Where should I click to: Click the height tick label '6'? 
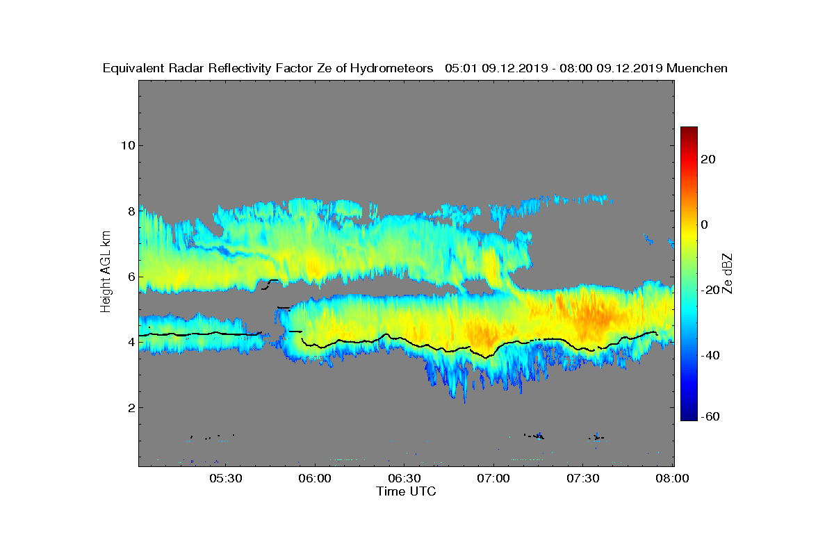(131, 277)
